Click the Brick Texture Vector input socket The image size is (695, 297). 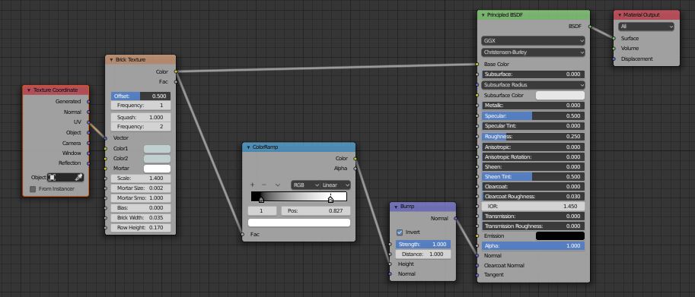point(106,138)
